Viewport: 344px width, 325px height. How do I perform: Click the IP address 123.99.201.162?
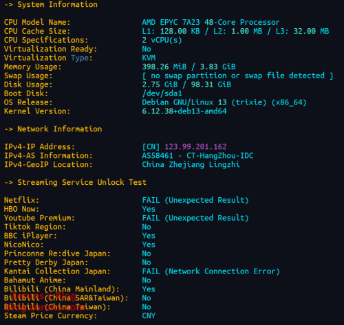click(x=195, y=146)
